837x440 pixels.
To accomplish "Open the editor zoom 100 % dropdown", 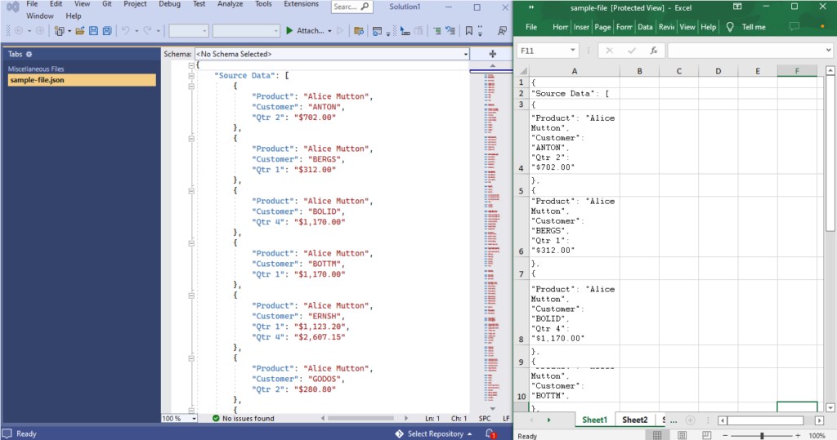I will [x=194, y=419].
